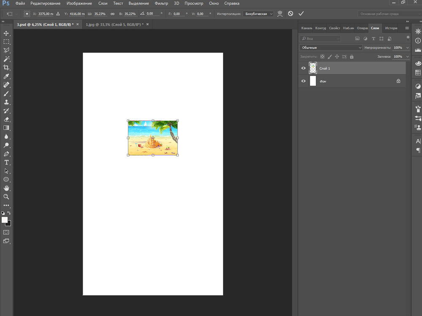Toggle the width-height aspect ratio link
This screenshot has height=316, width=422.
point(112,13)
